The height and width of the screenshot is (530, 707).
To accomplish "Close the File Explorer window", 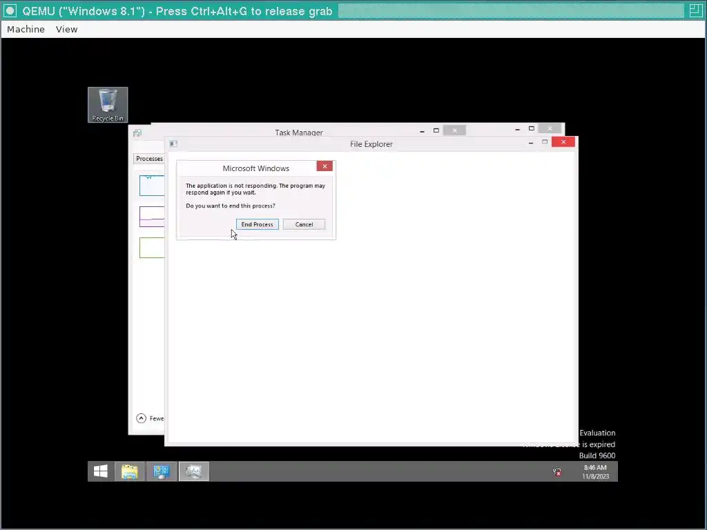I will (563, 142).
